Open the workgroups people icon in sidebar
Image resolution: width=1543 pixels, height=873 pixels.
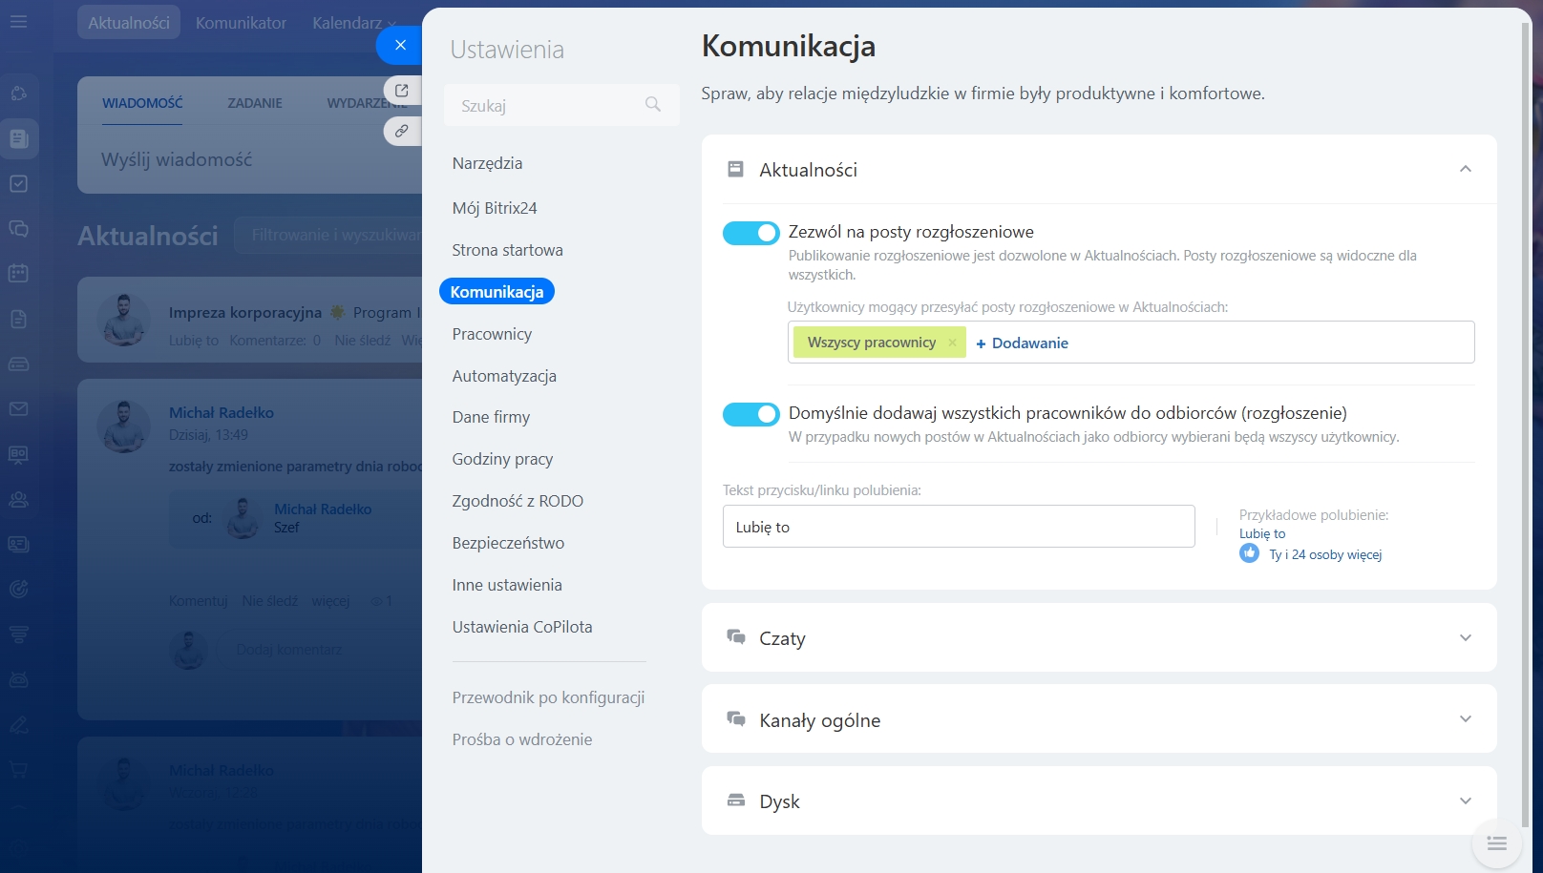point(18,499)
